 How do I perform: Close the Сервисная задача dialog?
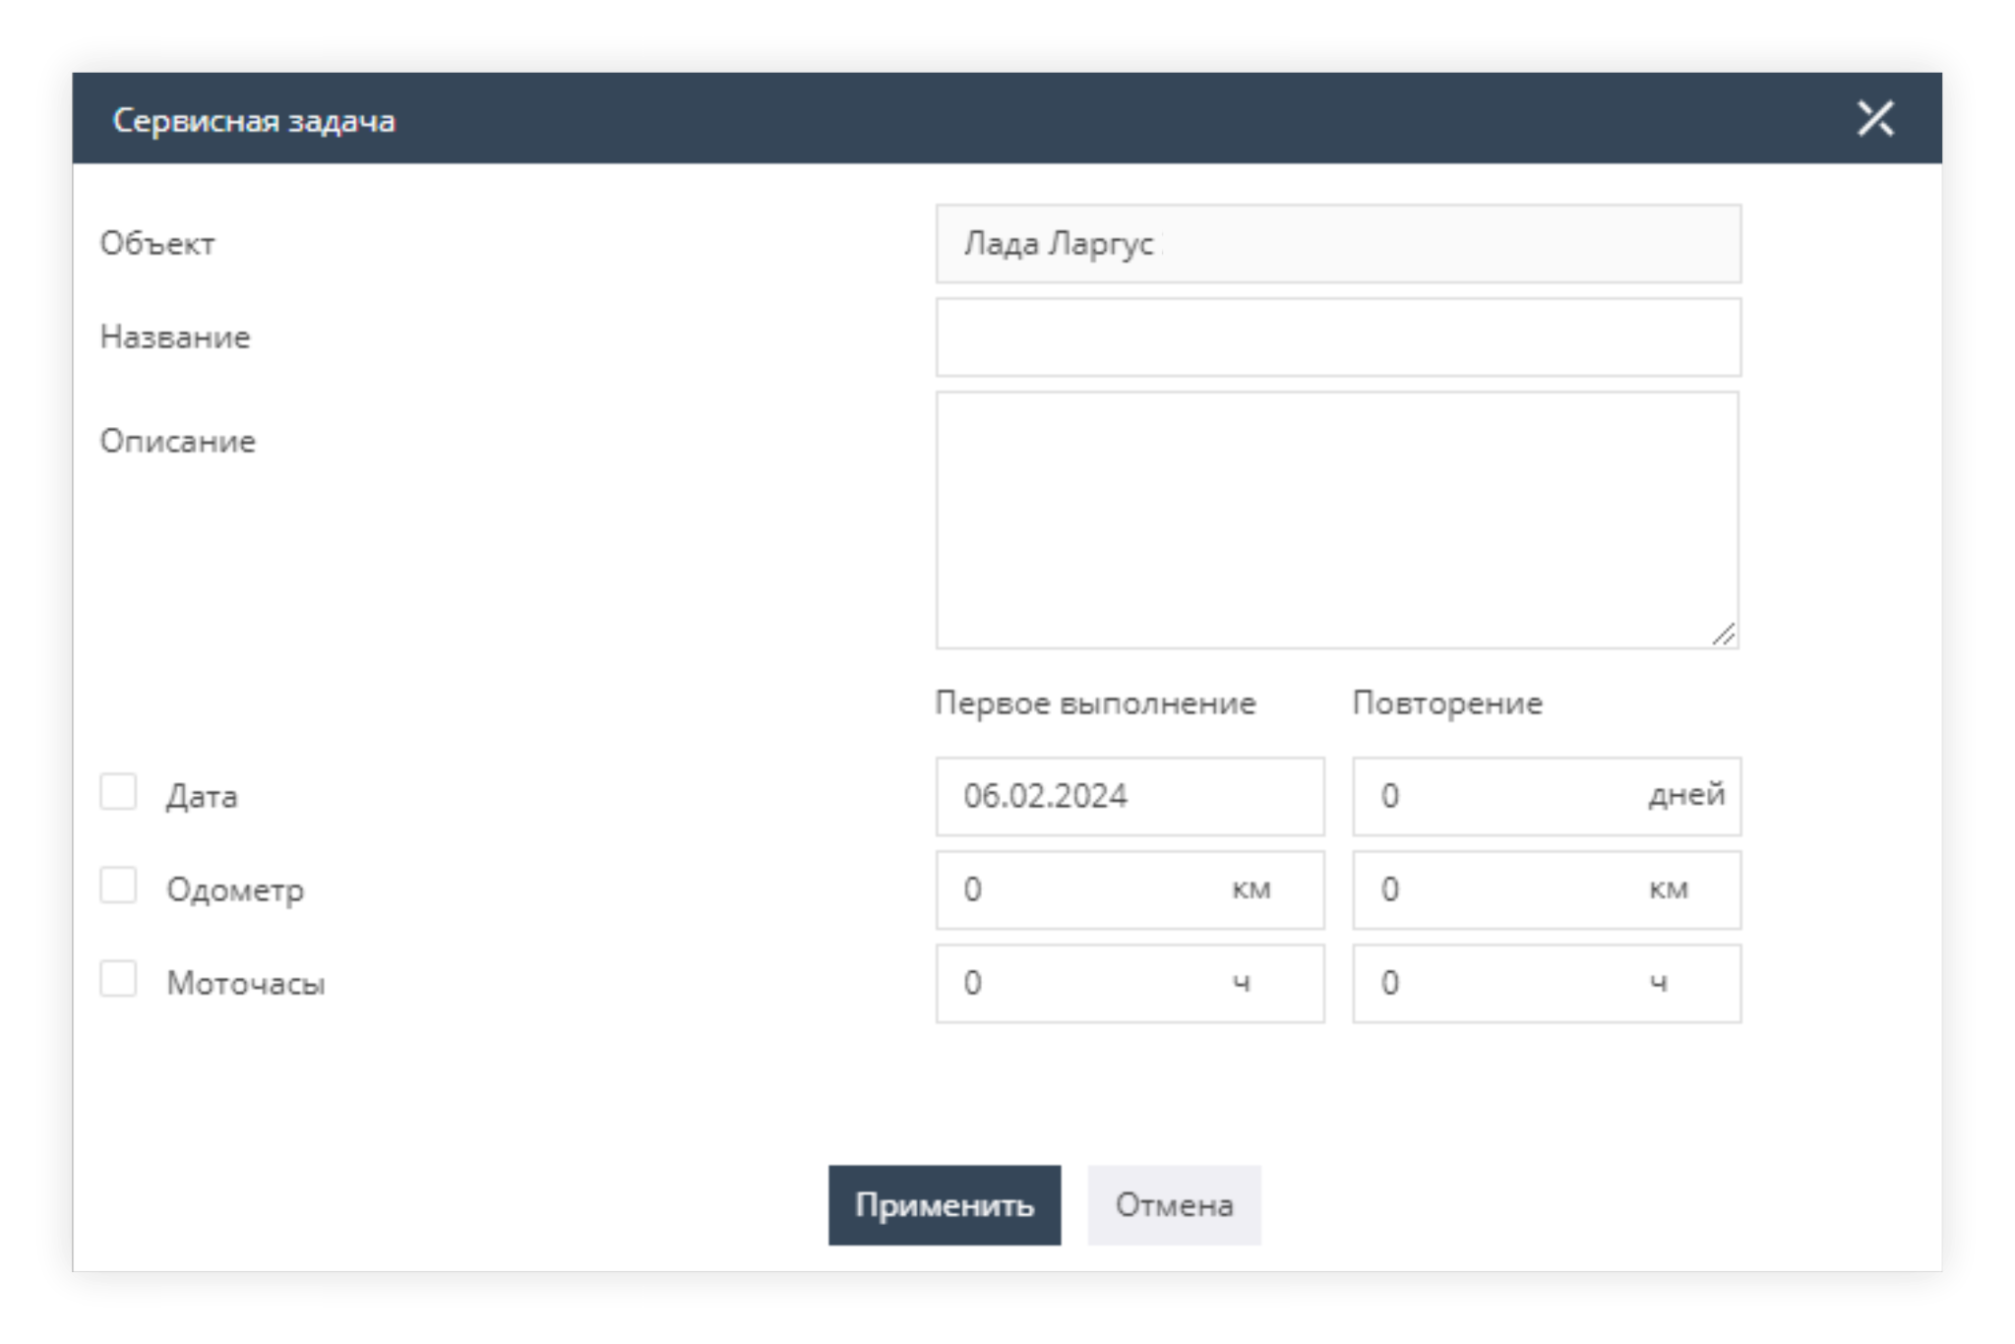(1875, 119)
